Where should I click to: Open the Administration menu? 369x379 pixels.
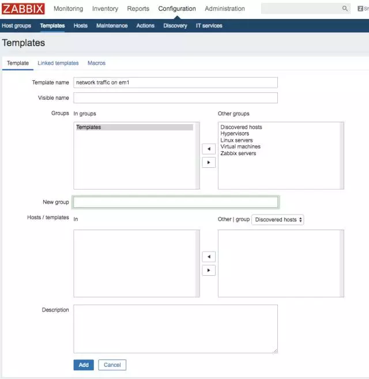click(x=224, y=9)
